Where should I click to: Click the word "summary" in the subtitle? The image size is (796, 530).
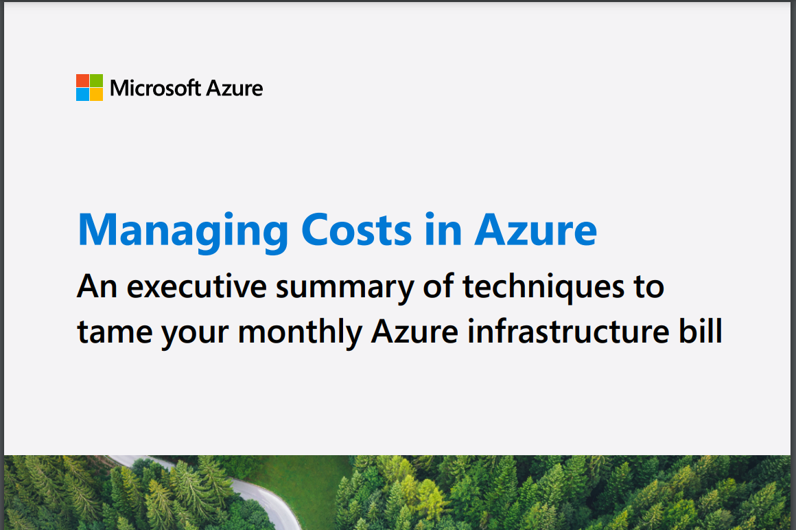(x=344, y=289)
